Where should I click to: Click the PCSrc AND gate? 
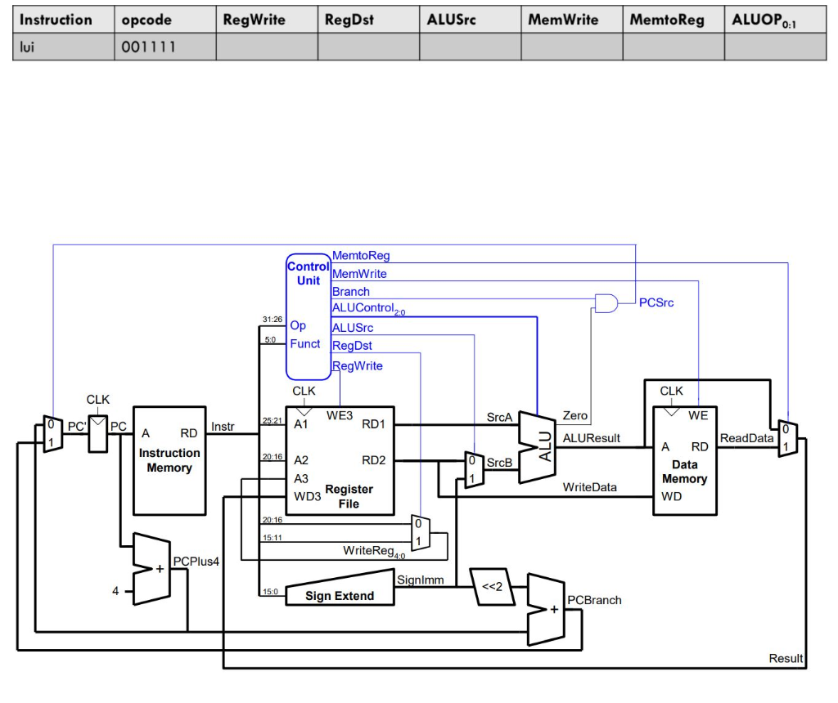[x=607, y=302]
